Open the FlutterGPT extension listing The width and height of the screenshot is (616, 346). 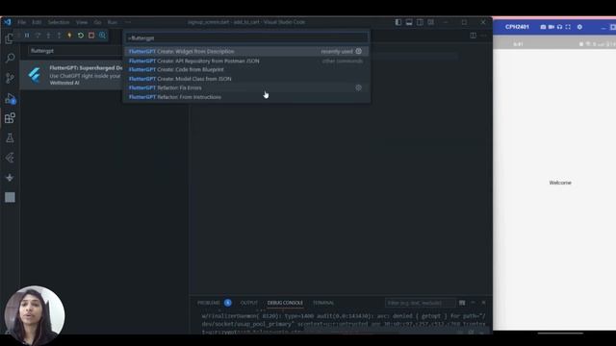(x=72, y=75)
